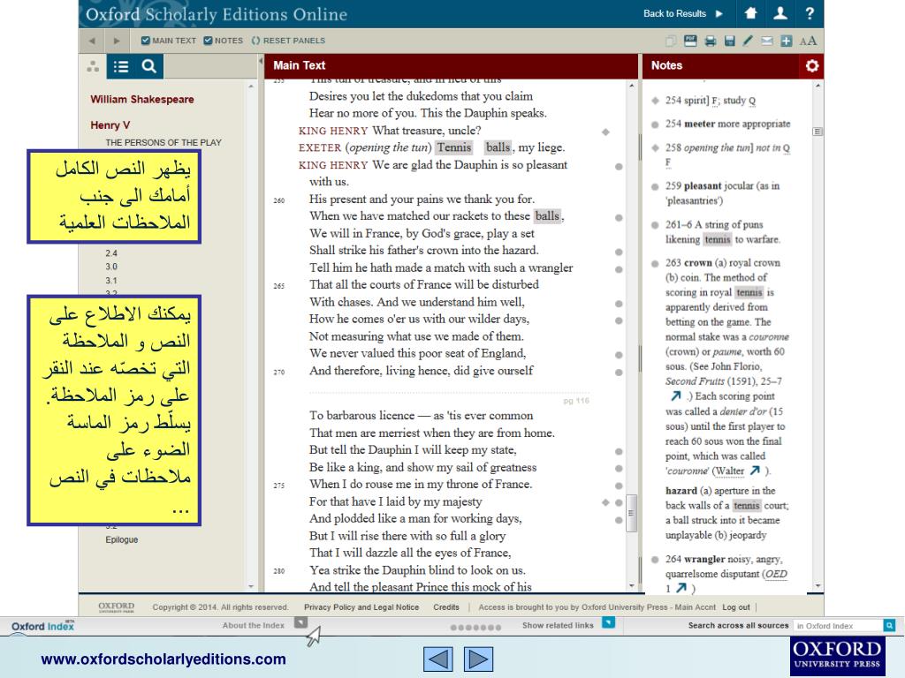The height and width of the screenshot is (678, 905).
Task: Click line number 265 in main text
Action: (x=278, y=285)
